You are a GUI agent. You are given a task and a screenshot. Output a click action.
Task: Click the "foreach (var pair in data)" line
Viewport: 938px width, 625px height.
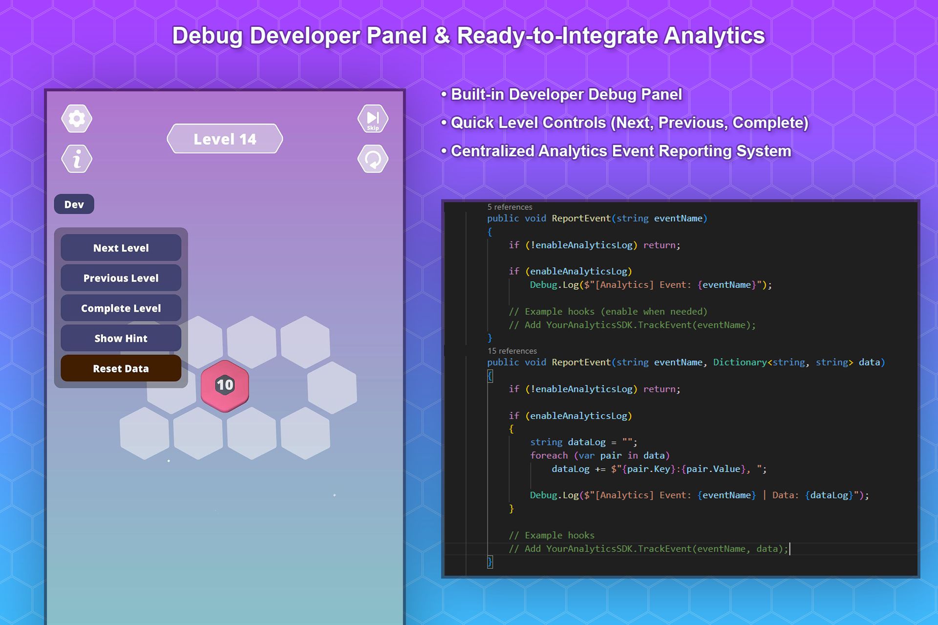600,456
